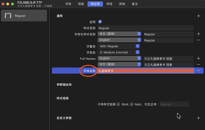Screen dimensions: 205x130
Task: Enable the Italic style link checkbox
Action: (x=132, y=104)
